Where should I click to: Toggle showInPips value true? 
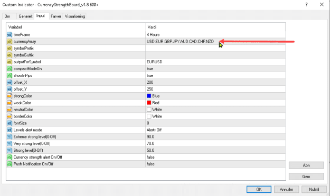pyautogui.click(x=215, y=75)
